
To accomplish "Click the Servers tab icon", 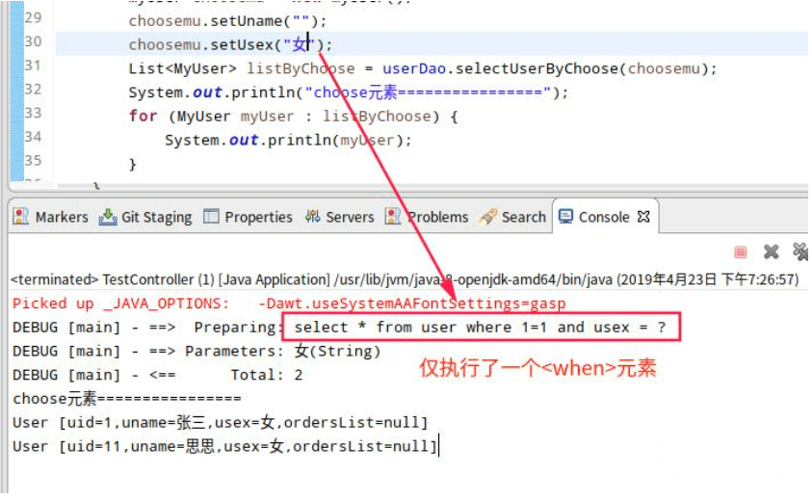I will click(313, 218).
